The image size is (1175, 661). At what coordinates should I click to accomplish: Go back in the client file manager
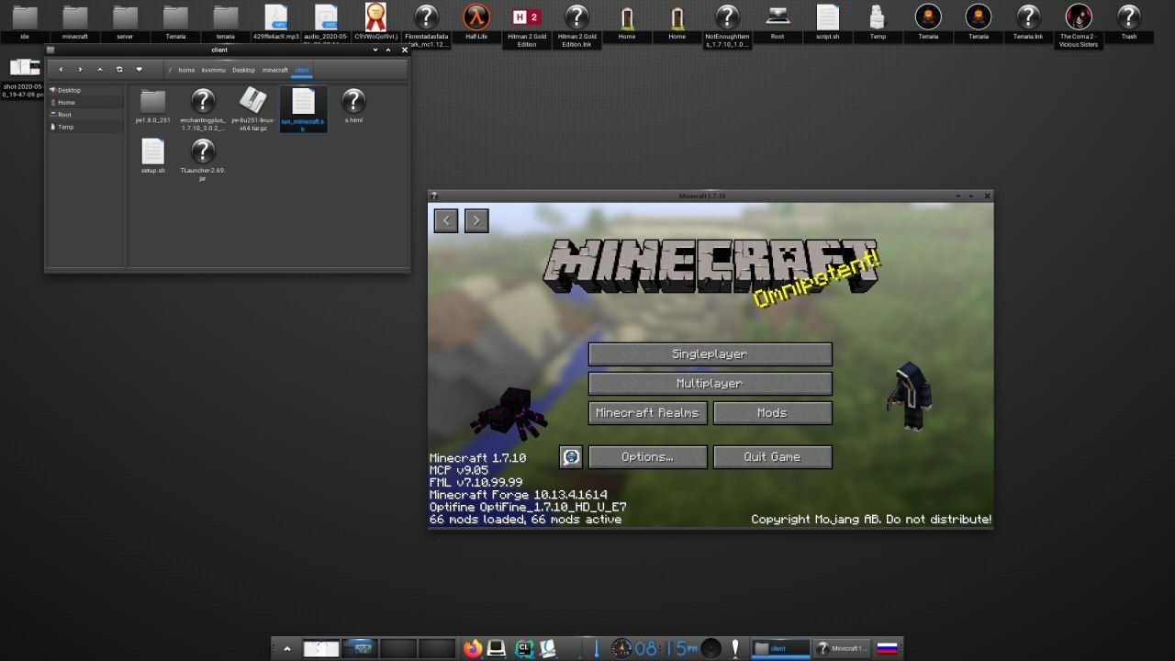coord(62,70)
